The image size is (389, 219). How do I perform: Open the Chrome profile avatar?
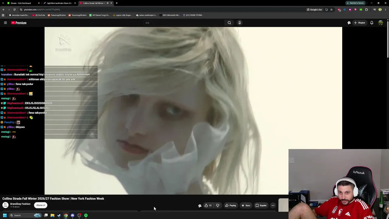pos(380,9)
